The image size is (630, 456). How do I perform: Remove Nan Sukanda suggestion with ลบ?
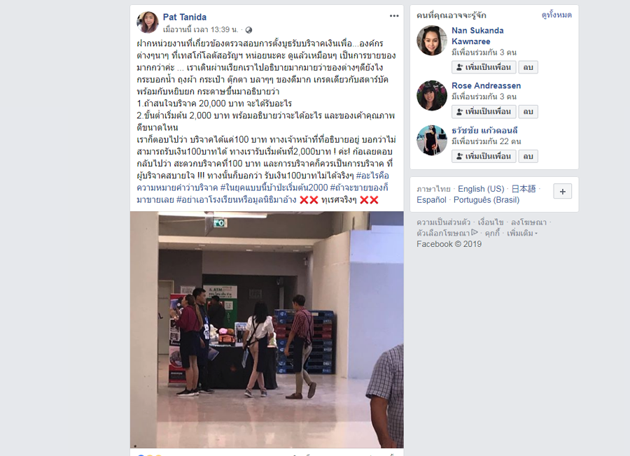(528, 67)
